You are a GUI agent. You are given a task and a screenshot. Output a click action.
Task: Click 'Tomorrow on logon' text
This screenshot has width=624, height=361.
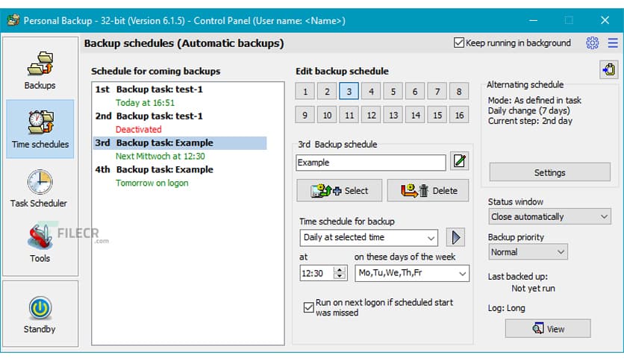tap(152, 183)
